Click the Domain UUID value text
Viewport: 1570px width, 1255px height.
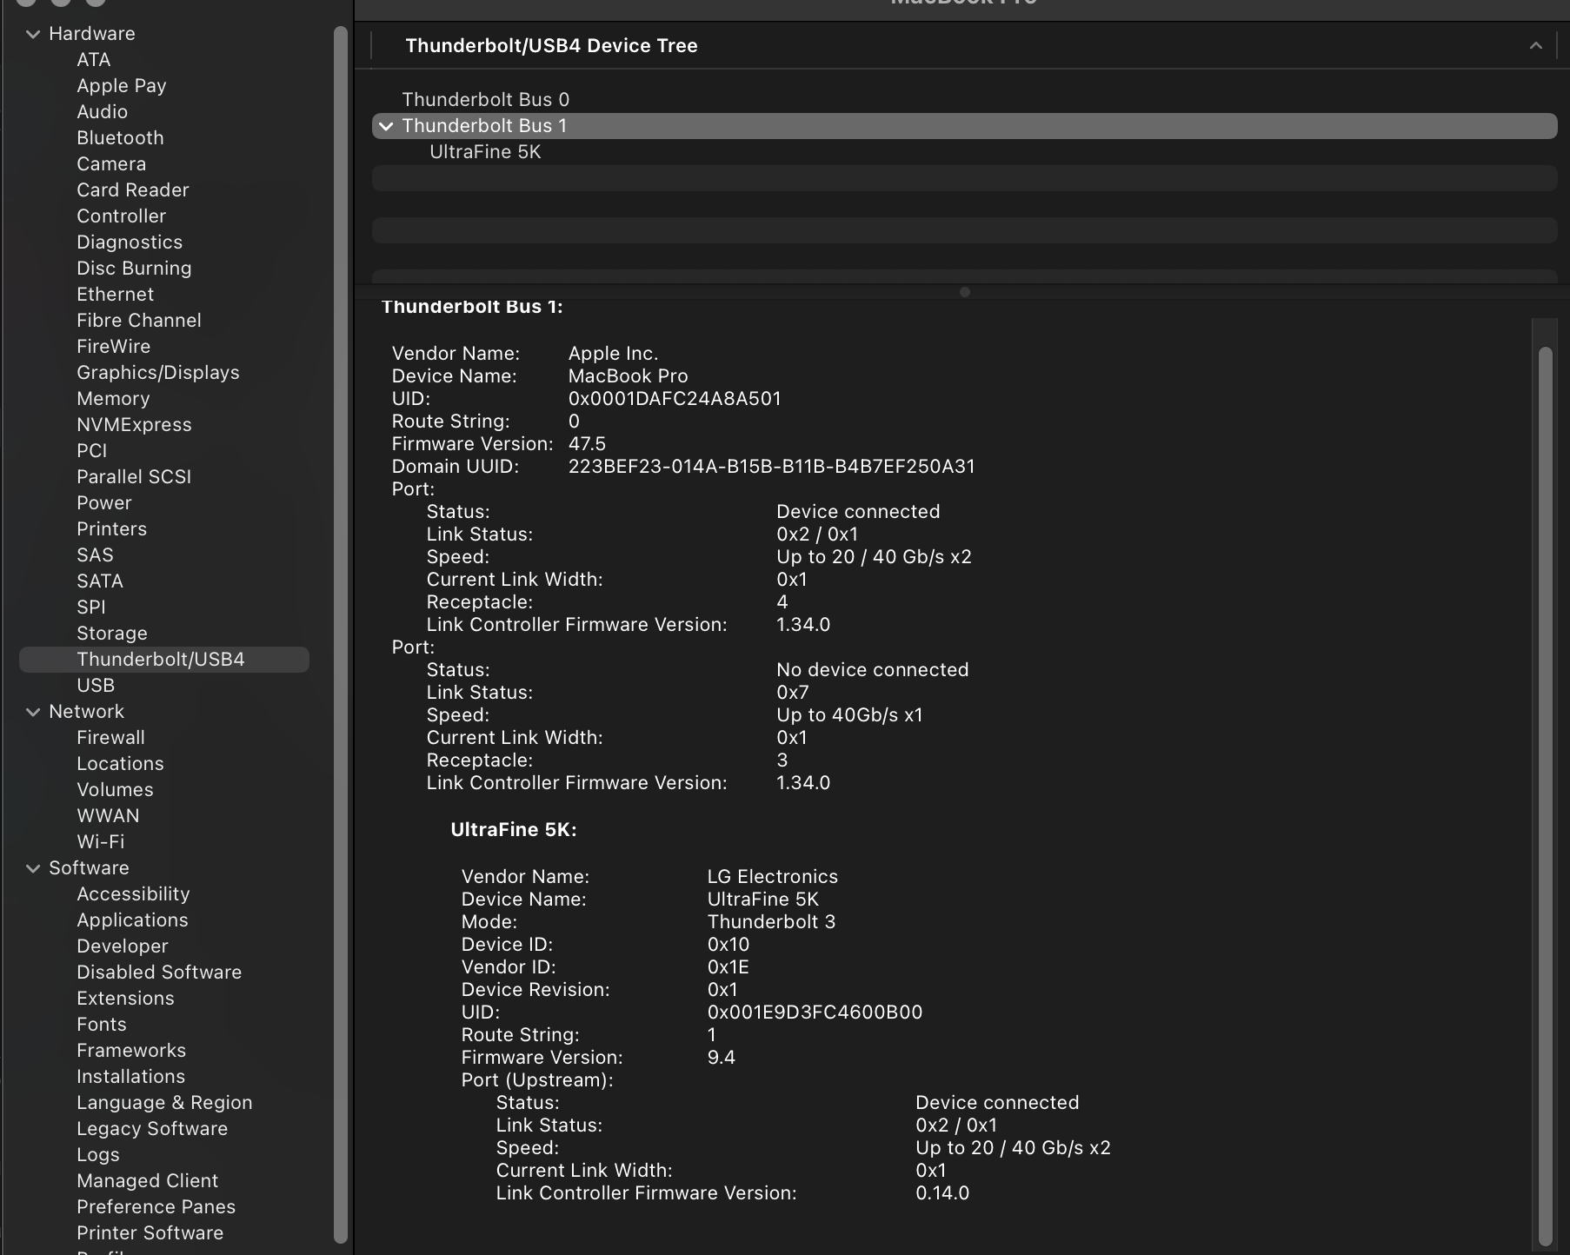771,467
